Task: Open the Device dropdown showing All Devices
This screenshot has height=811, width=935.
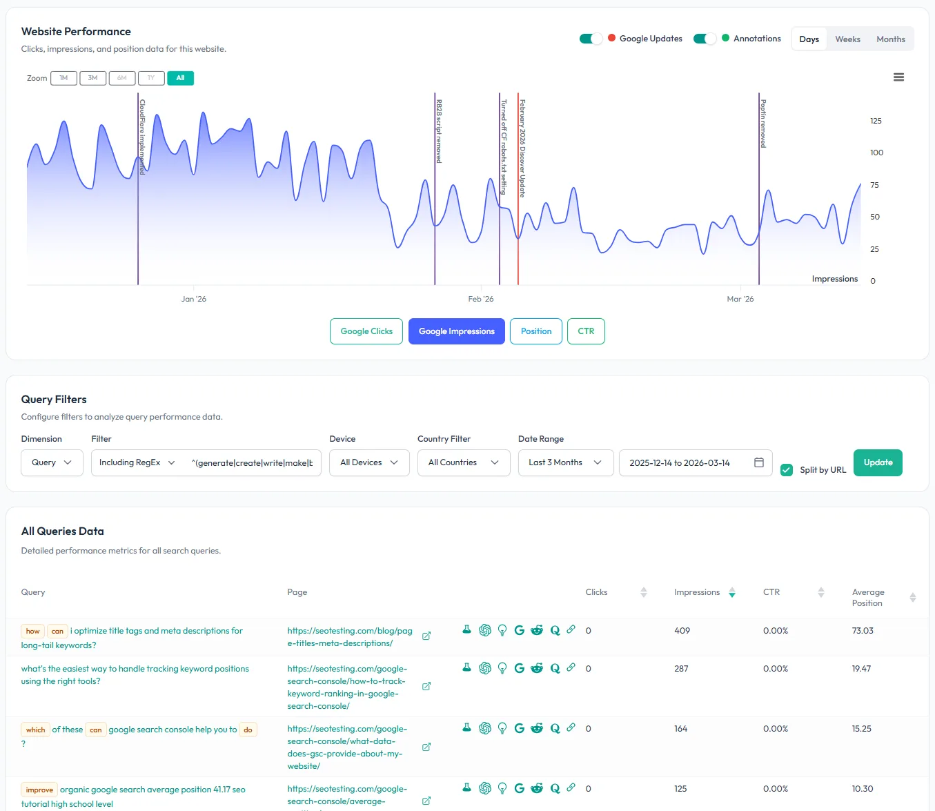Action: 369,462
